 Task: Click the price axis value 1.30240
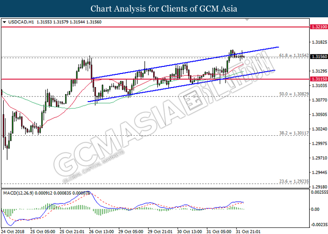[319, 129]
